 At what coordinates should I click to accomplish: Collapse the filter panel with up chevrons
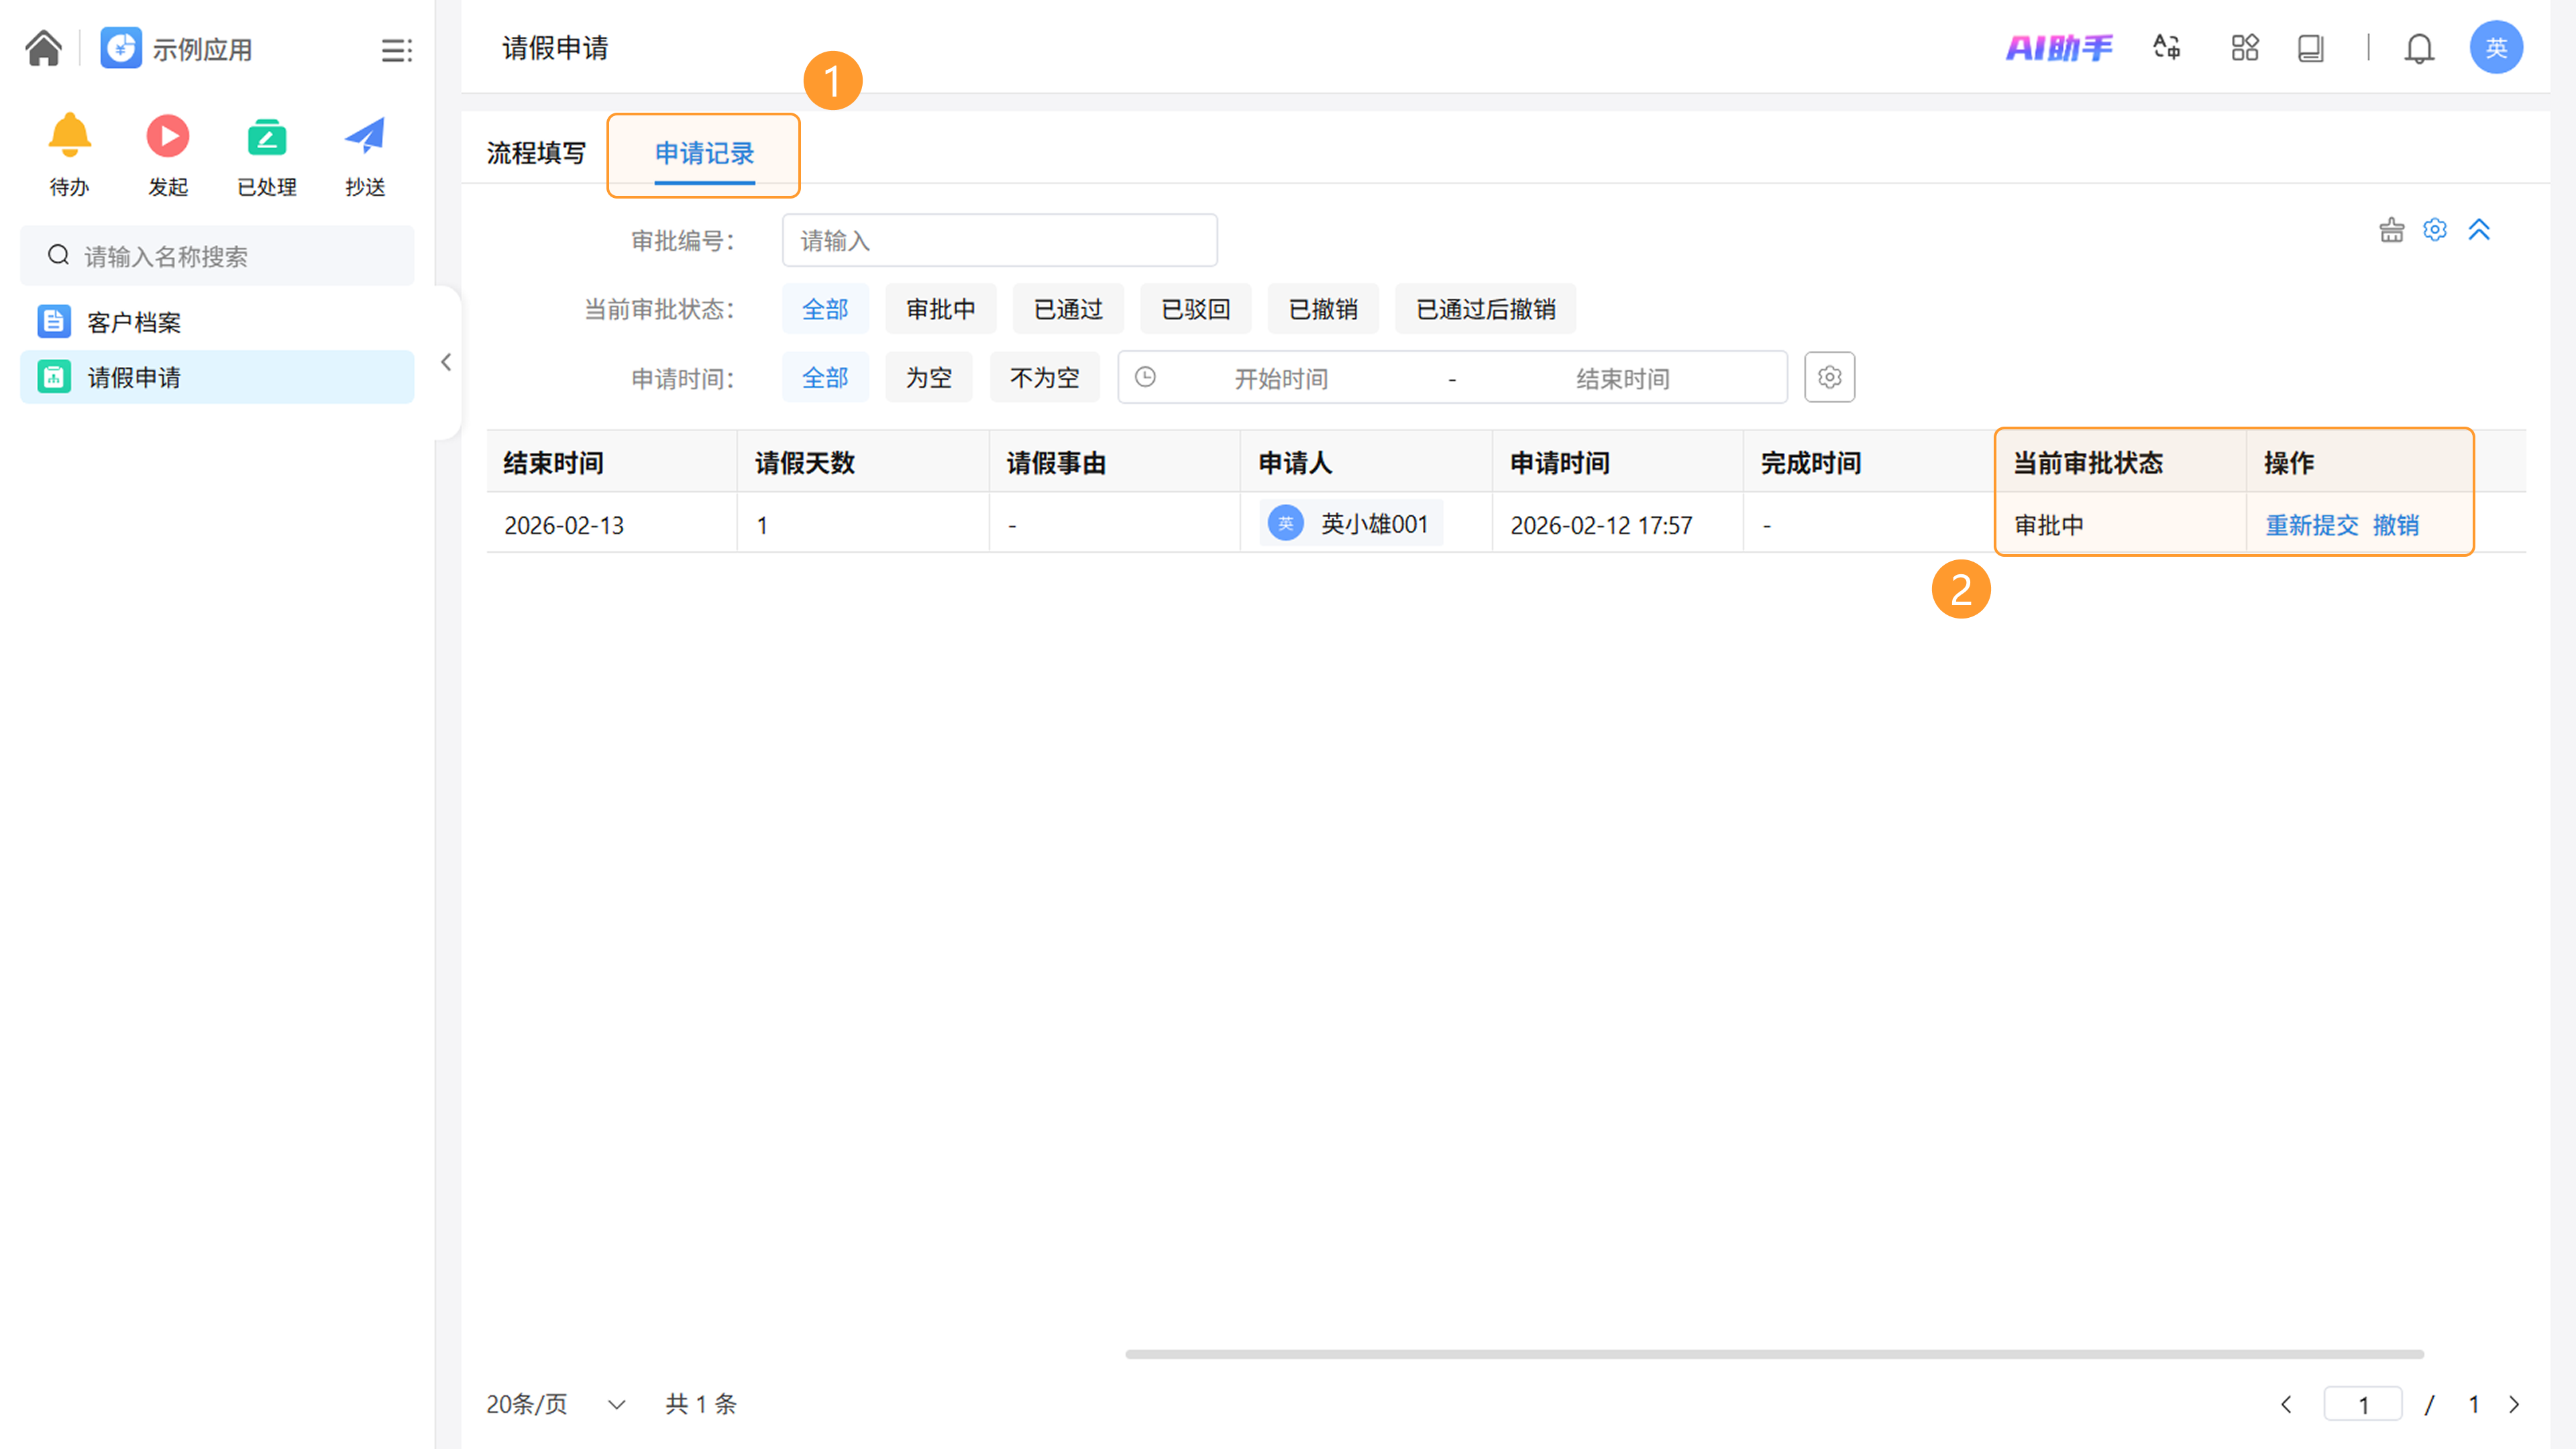pos(2478,230)
